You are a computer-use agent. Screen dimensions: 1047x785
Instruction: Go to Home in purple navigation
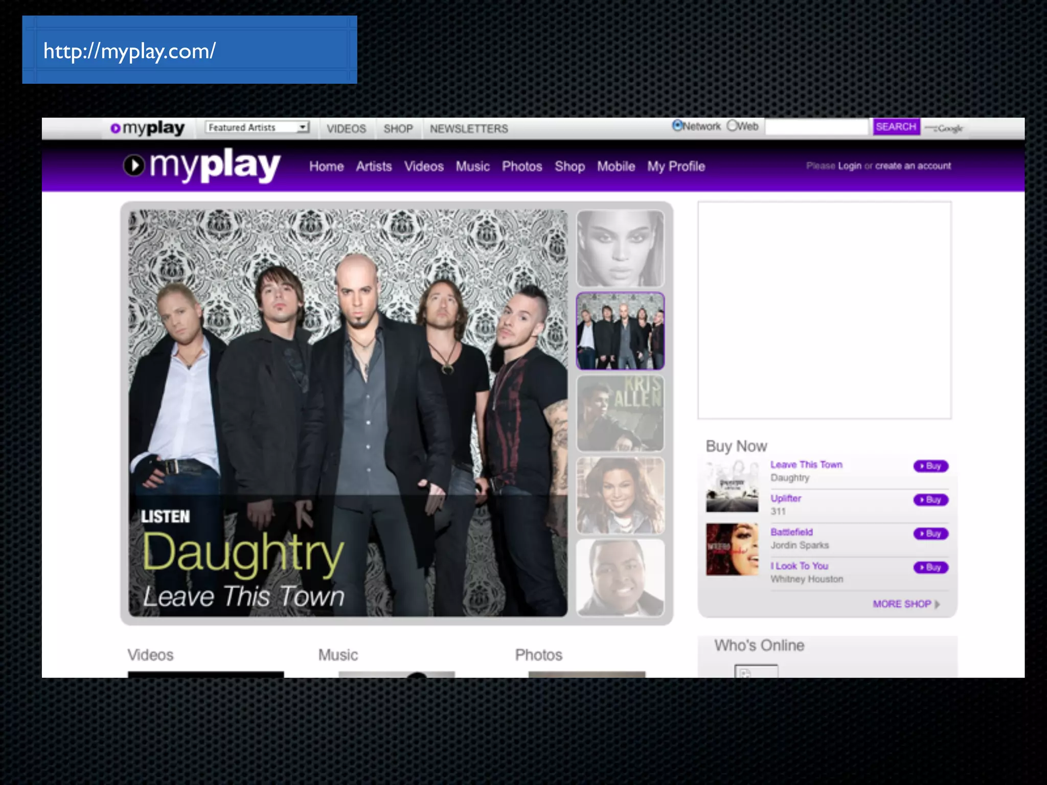coord(326,167)
